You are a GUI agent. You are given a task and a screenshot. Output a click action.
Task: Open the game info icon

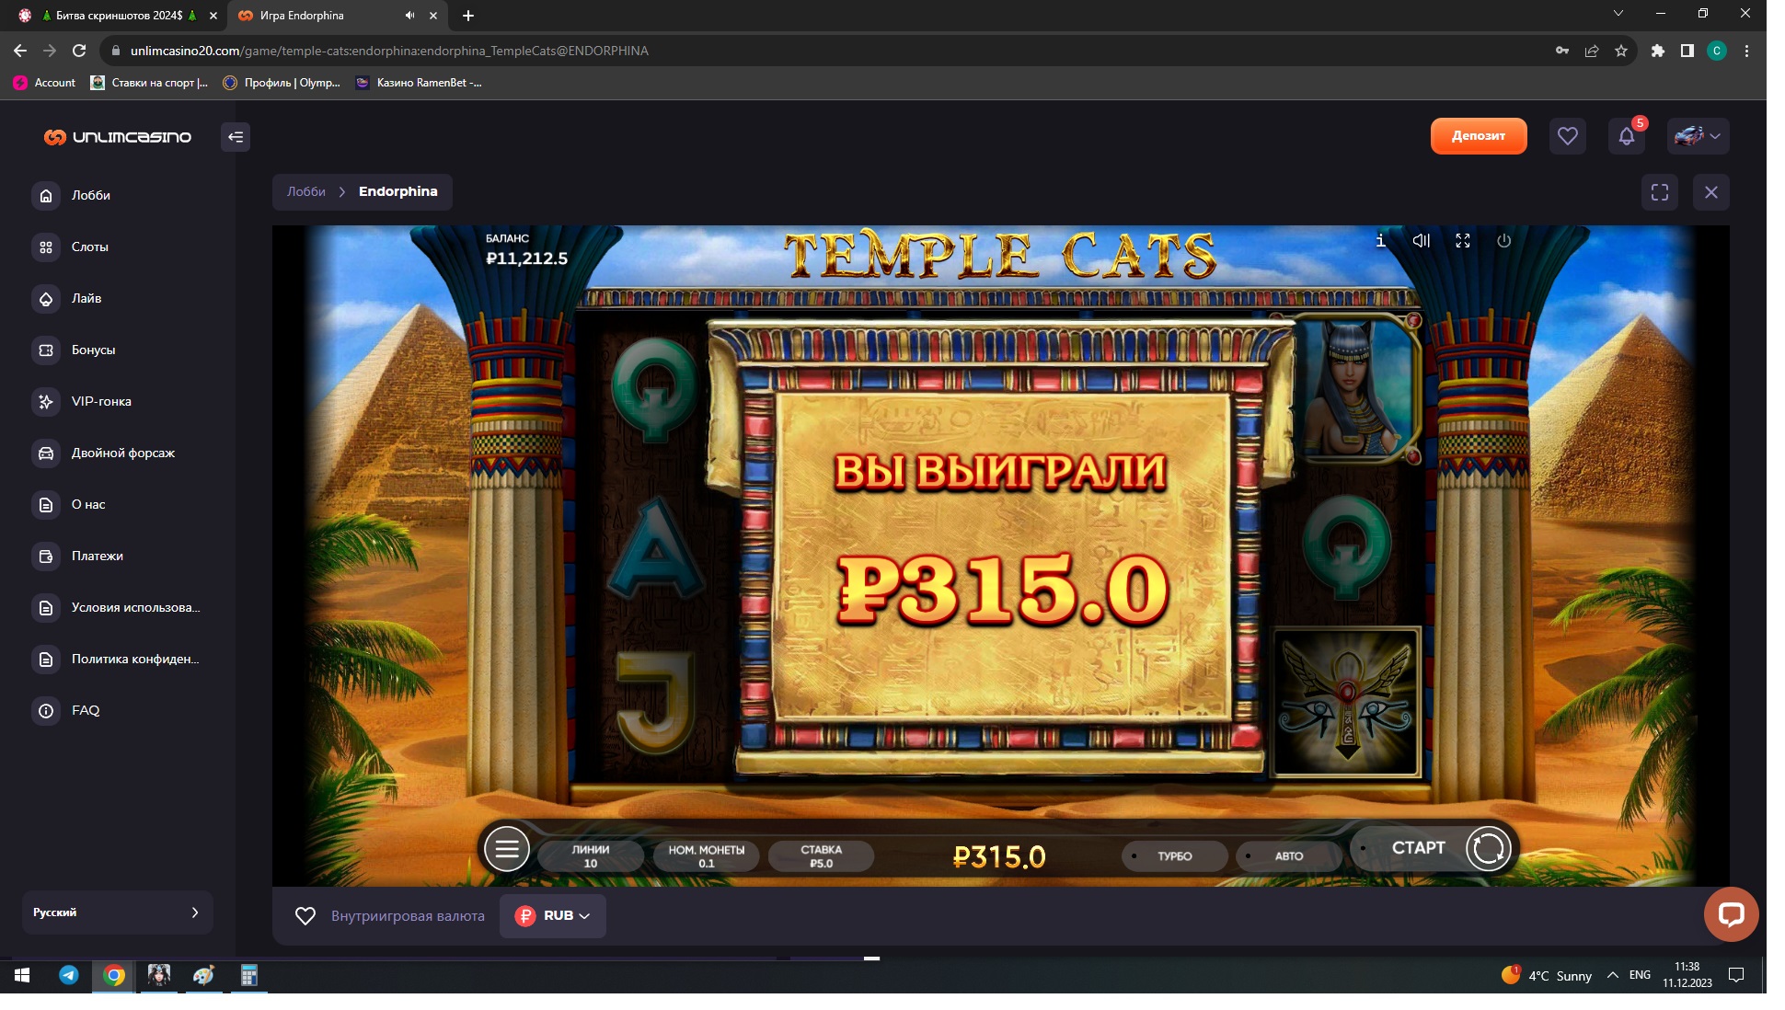point(1380,241)
